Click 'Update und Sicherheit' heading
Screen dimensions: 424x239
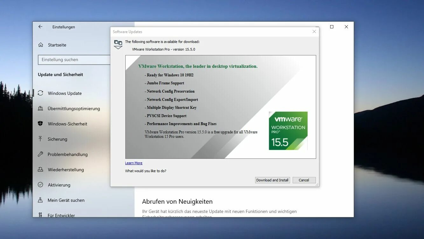coord(60,74)
